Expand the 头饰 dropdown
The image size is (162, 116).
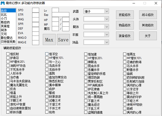pyautogui.click(x=96, y=19)
